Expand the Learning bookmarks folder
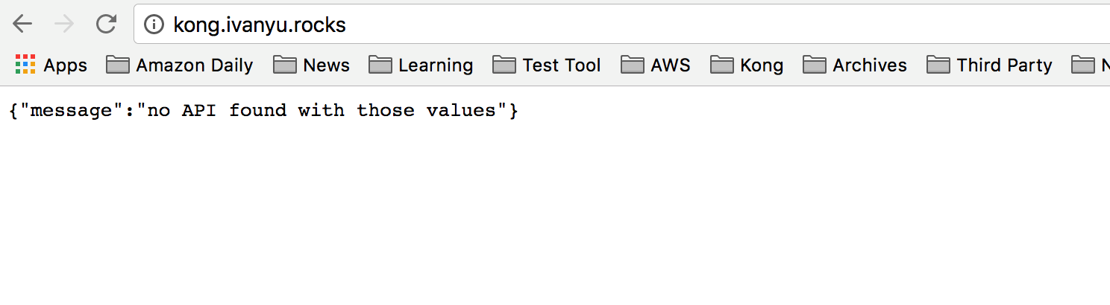This screenshot has width=1110, height=305. coord(421,65)
